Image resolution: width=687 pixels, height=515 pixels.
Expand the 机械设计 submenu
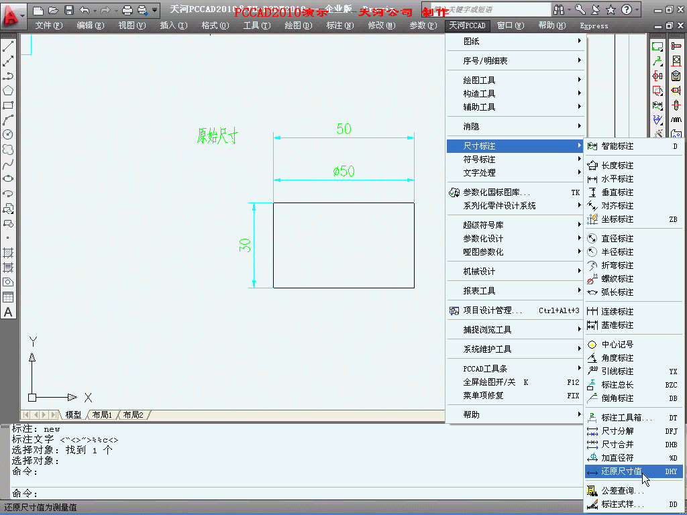click(516, 272)
